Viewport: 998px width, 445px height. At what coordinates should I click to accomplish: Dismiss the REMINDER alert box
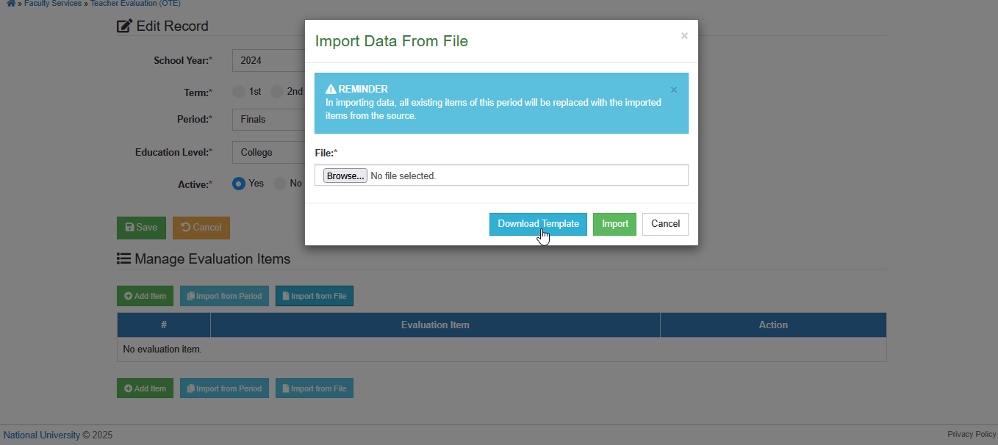click(674, 90)
